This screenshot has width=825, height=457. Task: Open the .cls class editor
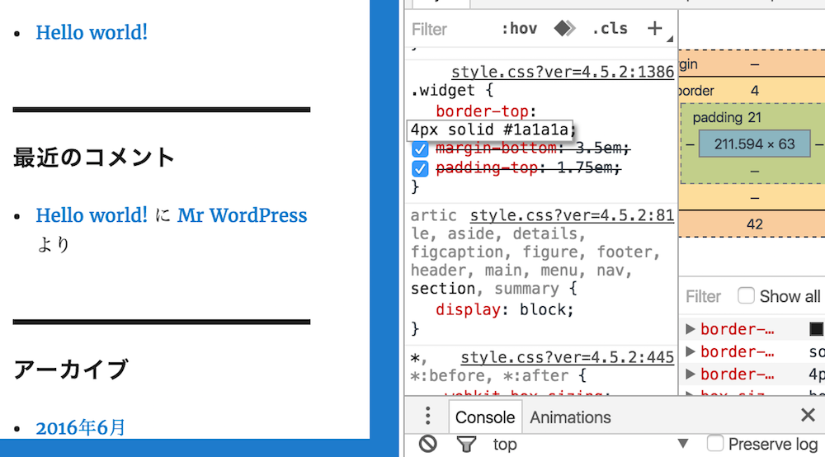610,28
